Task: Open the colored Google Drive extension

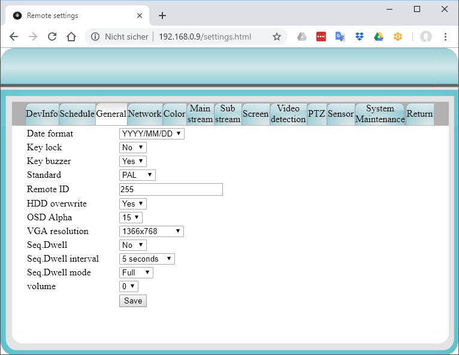Action: click(x=379, y=37)
